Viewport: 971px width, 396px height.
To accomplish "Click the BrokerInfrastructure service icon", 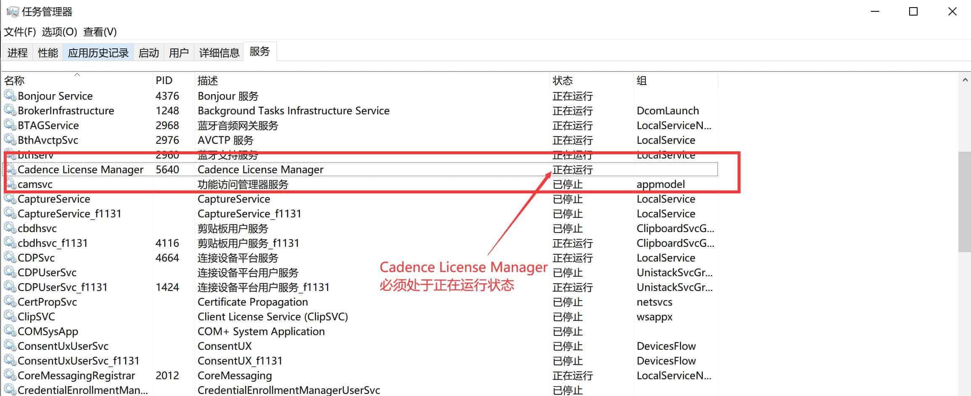I will click(x=10, y=110).
